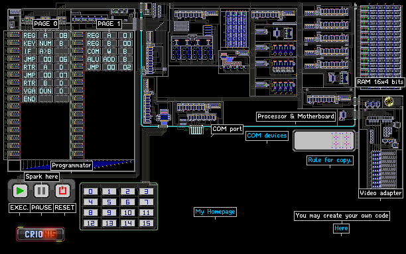The image size is (406, 254).
Task: Click the Here link for custom code
Action: click(x=341, y=228)
